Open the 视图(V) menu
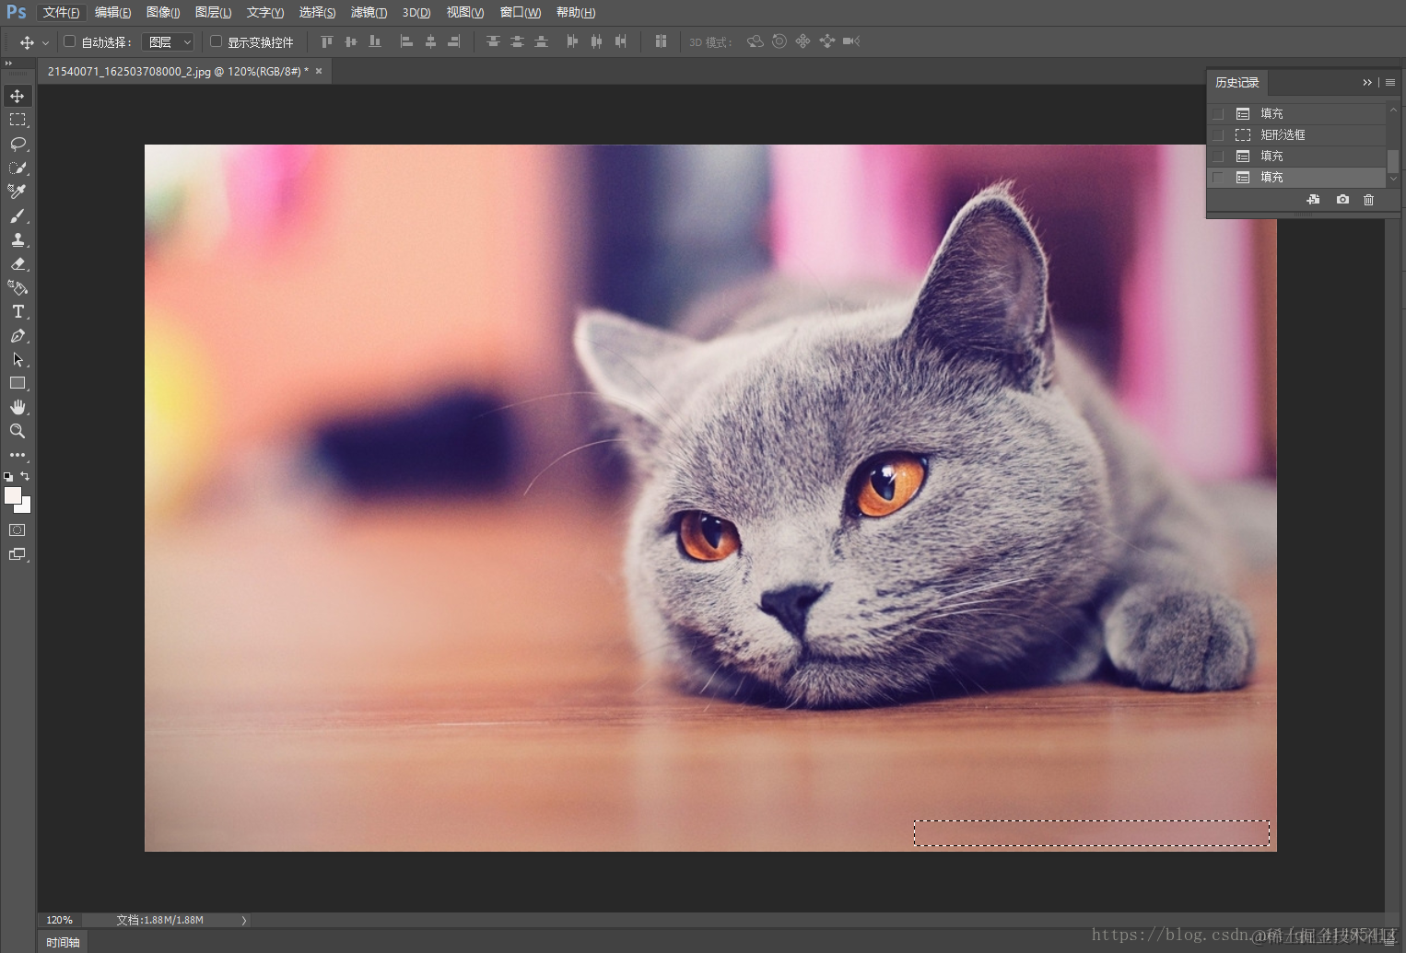Viewport: 1406px width, 953px height. click(464, 12)
